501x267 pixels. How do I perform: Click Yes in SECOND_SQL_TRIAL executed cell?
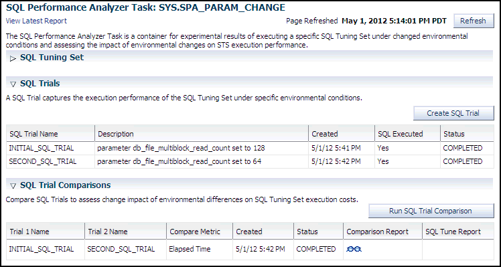coord(383,162)
